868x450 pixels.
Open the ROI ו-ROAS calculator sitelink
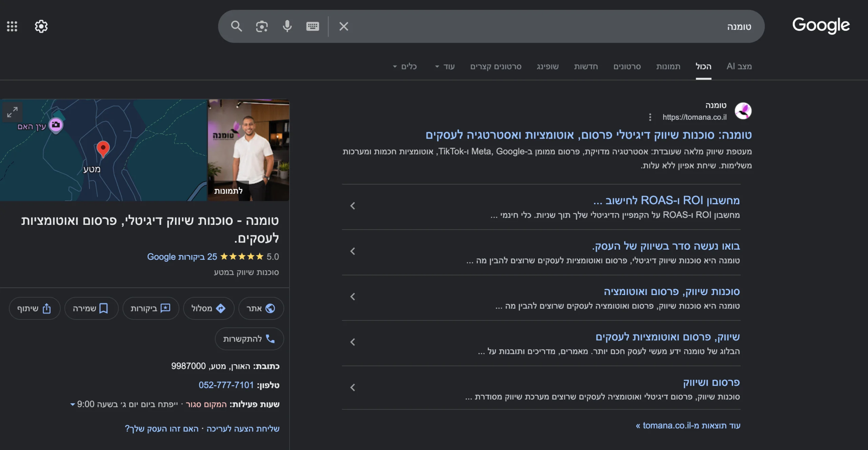point(666,200)
